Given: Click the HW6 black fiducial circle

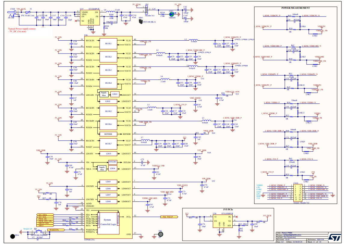Looking at the screenshot, I should pyautogui.click(x=13, y=236).
